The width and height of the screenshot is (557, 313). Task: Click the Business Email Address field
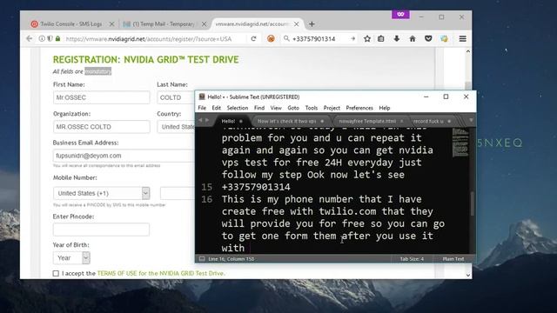click(x=124, y=156)
